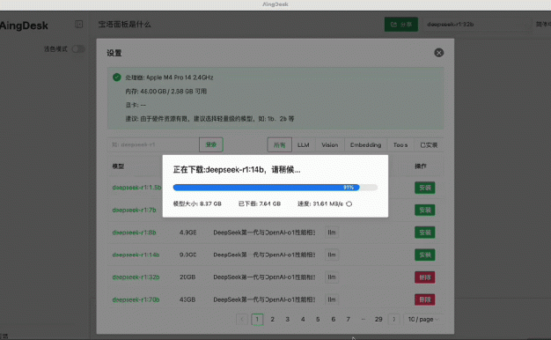Image resolution: width=551 pixels, height=340 pixels.
Task: Click the llm tag in deepseek-r1:32b row
Action: [332, 277]
